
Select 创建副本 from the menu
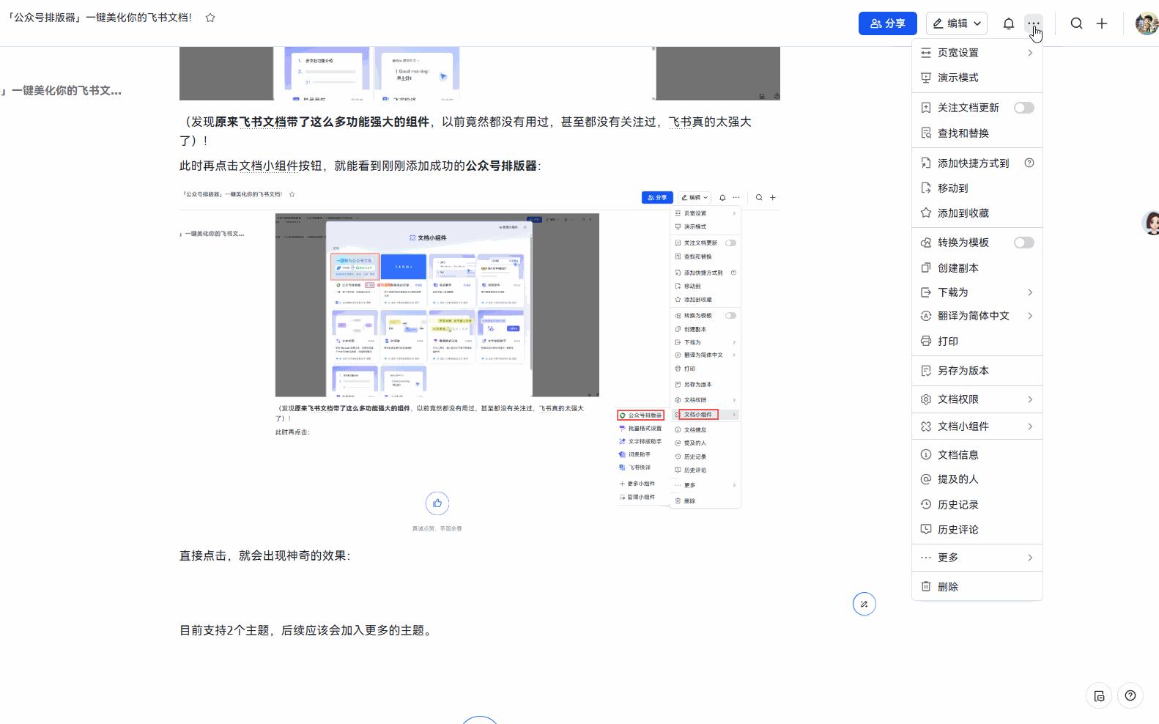click(977, 268)
